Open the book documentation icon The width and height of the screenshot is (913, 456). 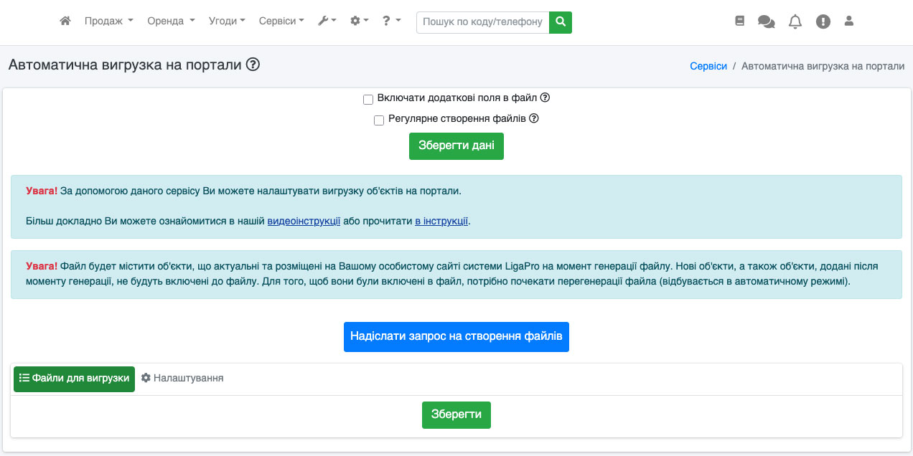click(x=740, y=22)
